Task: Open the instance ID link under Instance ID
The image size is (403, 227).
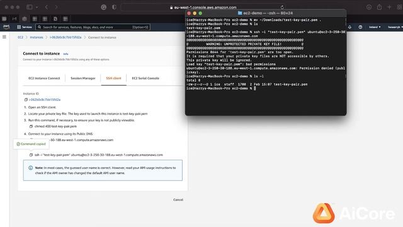Action: pyautogui.click(x=45, y=100)
